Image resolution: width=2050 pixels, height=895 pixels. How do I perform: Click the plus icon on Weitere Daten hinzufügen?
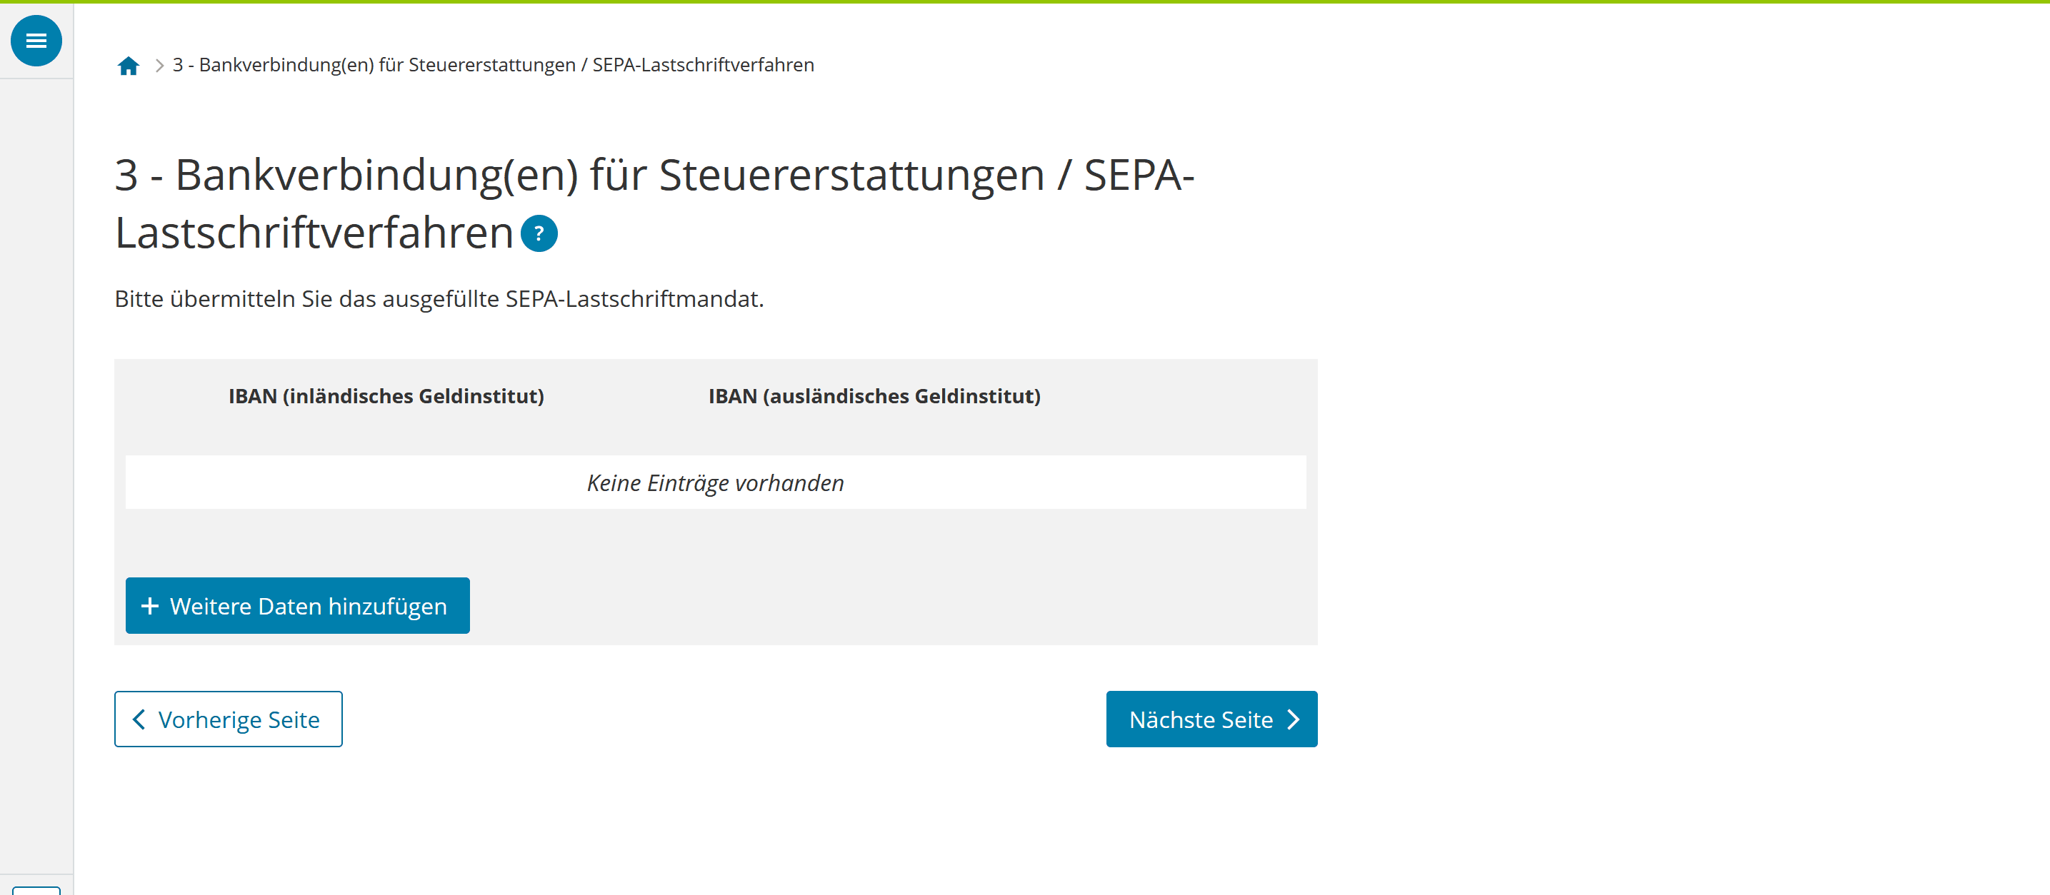click(x=151, y=606)
